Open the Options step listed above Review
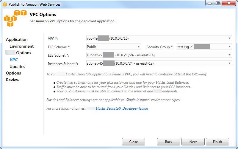 pyautogui.click(x=13, y=73)
